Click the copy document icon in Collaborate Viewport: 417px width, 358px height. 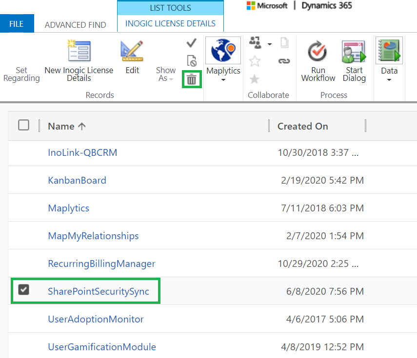[284, 42]
